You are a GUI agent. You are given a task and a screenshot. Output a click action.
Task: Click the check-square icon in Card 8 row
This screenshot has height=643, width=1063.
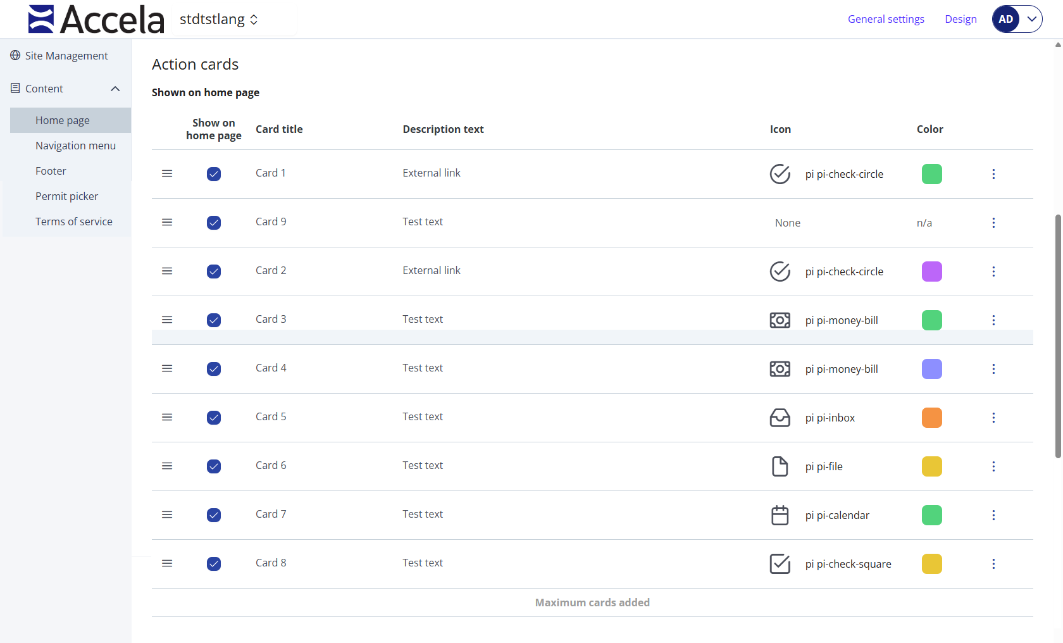(780, 564)
